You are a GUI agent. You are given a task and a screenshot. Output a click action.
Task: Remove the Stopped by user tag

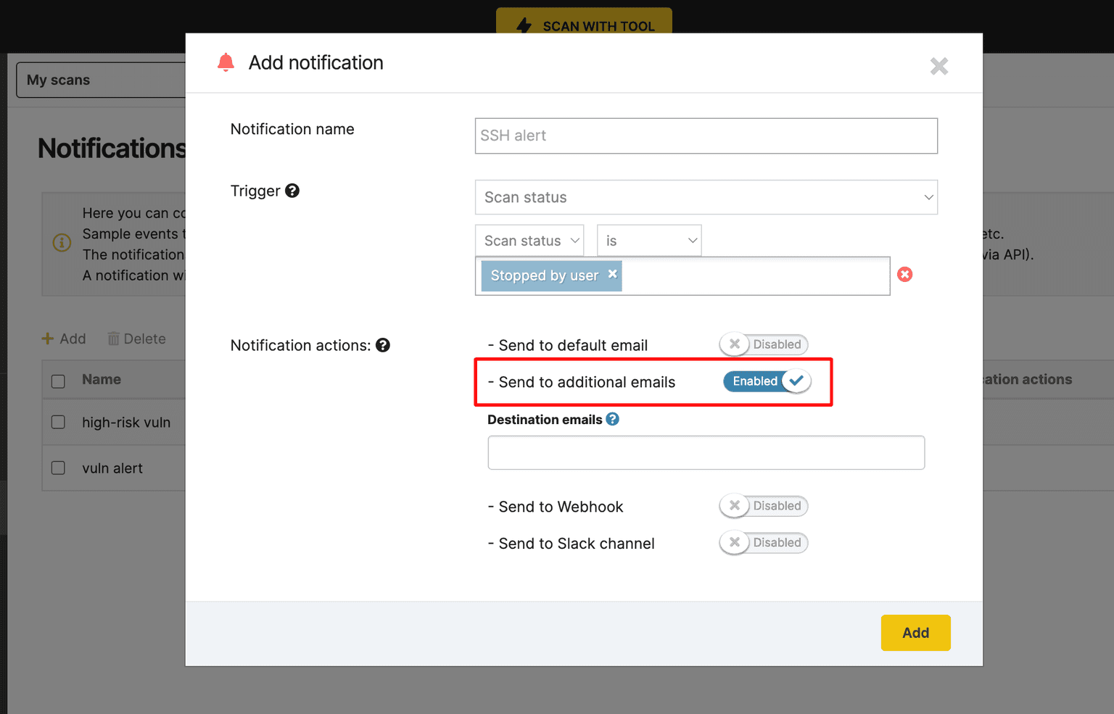coord(611,275)
